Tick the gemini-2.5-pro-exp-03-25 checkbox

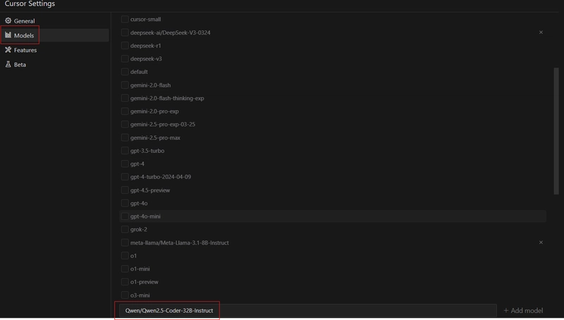(x=125, y=124)
